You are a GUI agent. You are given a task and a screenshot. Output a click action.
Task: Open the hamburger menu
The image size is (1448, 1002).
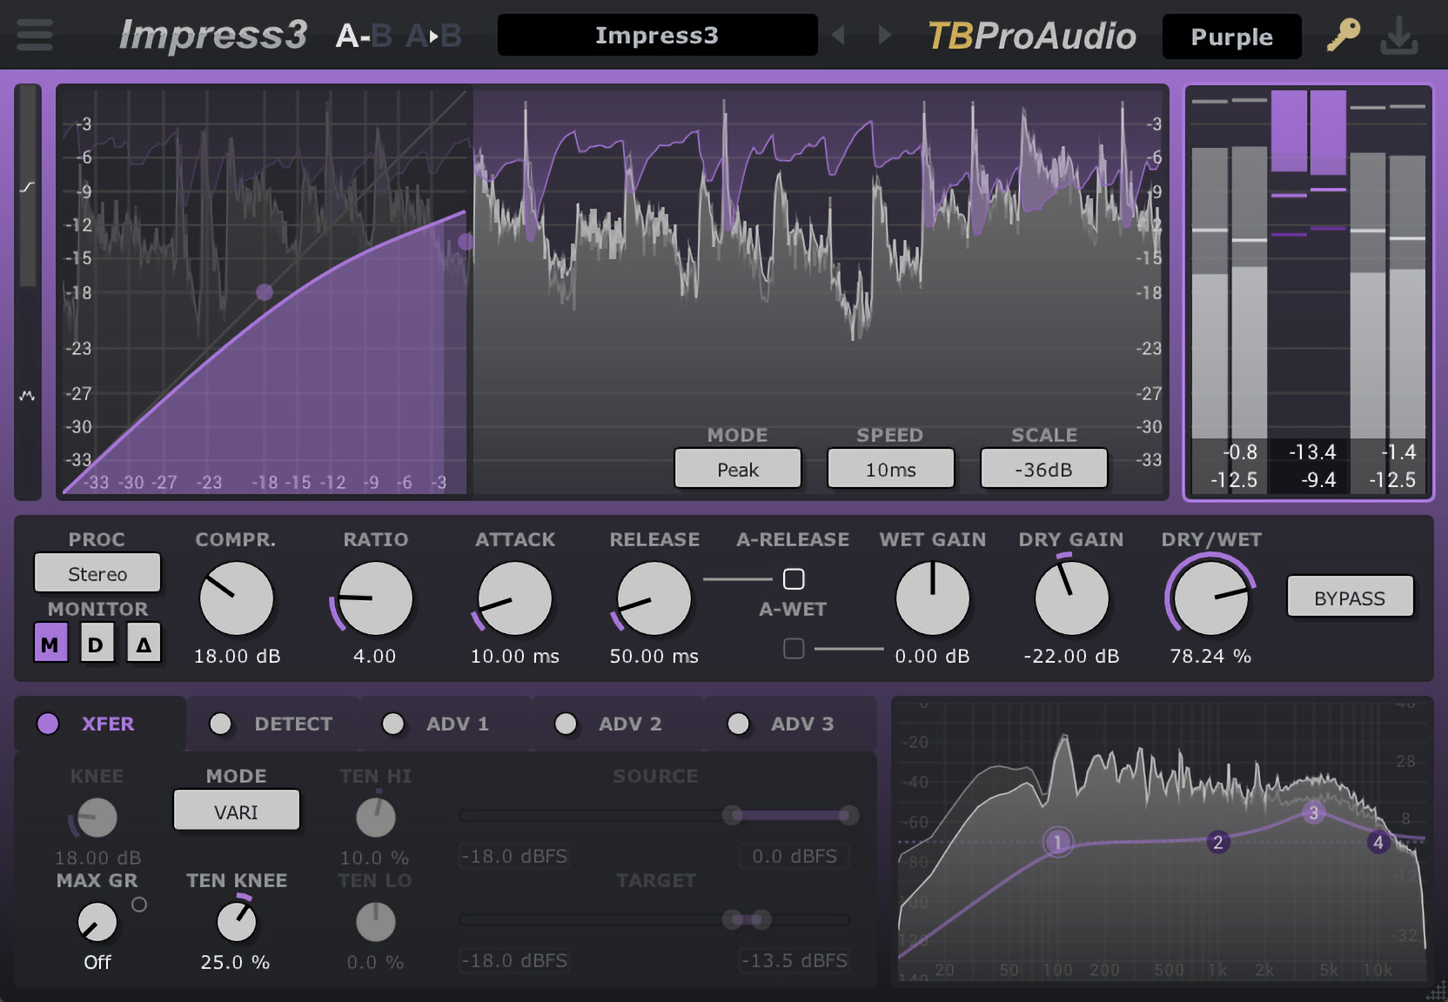[34, 36]
